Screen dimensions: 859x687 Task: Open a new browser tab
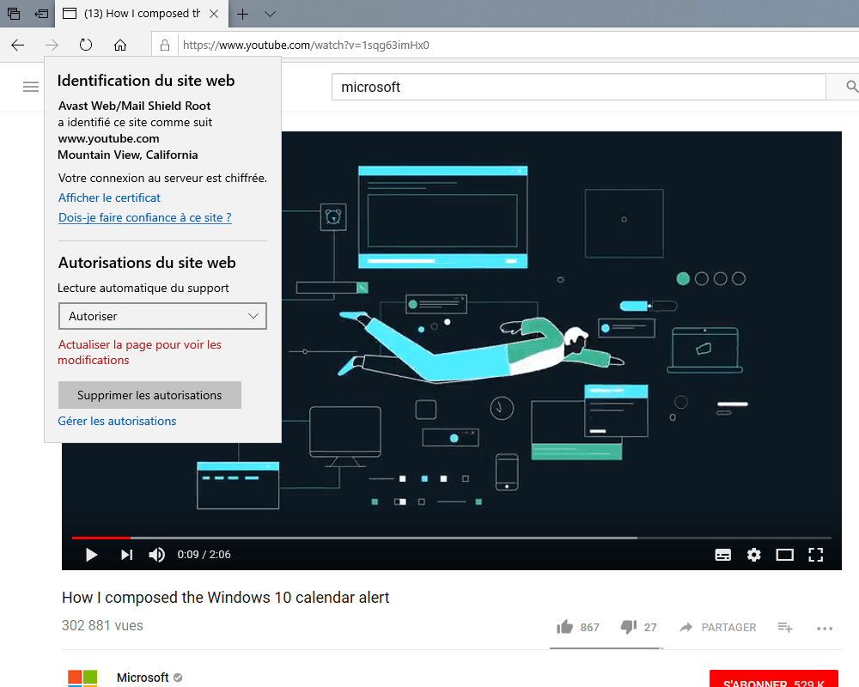pos(243,14)
